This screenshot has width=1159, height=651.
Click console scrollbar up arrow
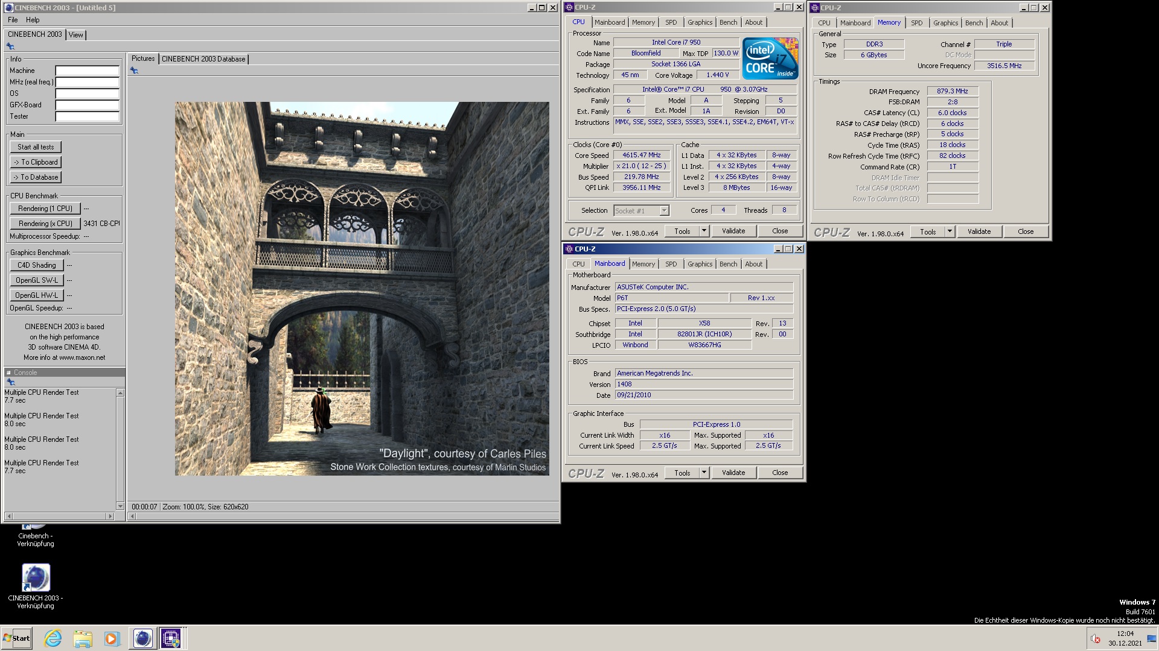(x=120, y=393)
